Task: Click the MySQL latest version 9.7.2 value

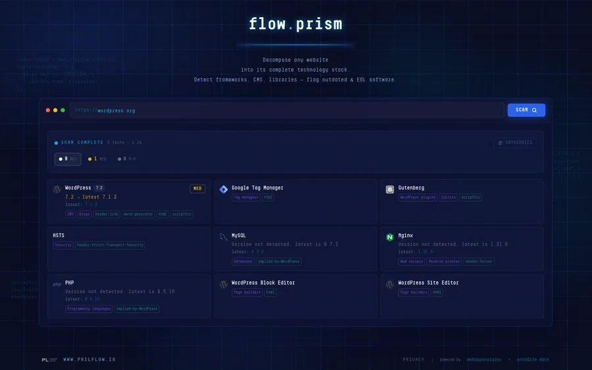Action: tap(257, 252)
